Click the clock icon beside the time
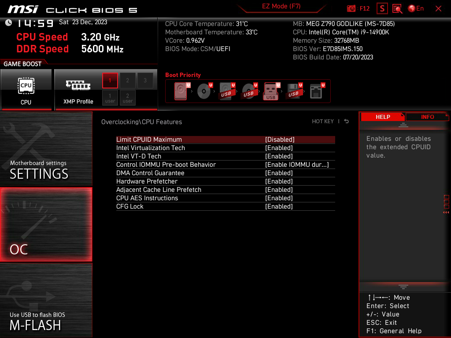The image size is (451, 338). tap(9, 23)
